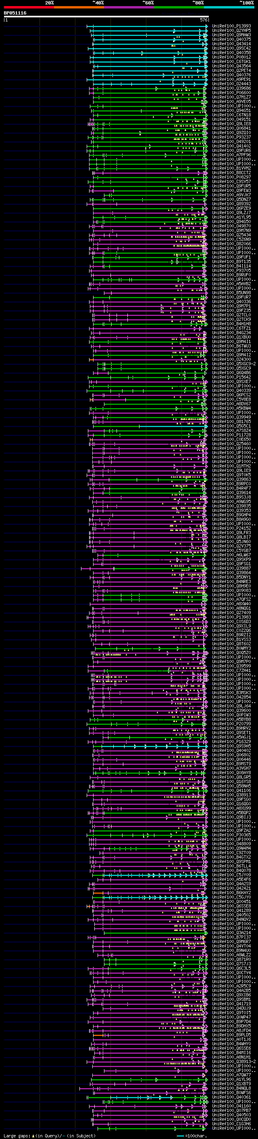Screen dimensions: 258x1139
Task: Click the UniRef100_Q38913-2 label
Action: point(234,1061)
